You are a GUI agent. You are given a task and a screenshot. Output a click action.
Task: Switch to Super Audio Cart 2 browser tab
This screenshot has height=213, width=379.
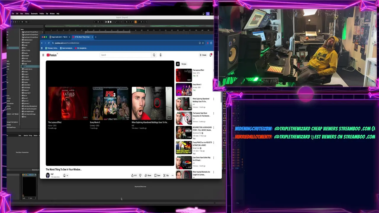59,37
